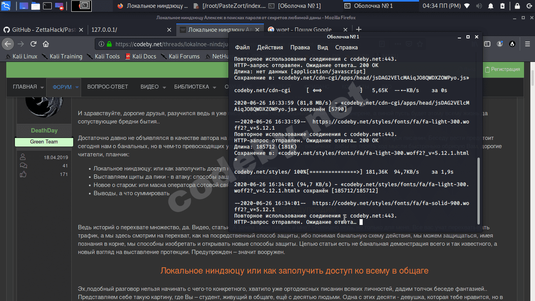Open the Wi-Fi network indicator
The image size is (535, 301).
pyautogui.click(x=467, y=6)
